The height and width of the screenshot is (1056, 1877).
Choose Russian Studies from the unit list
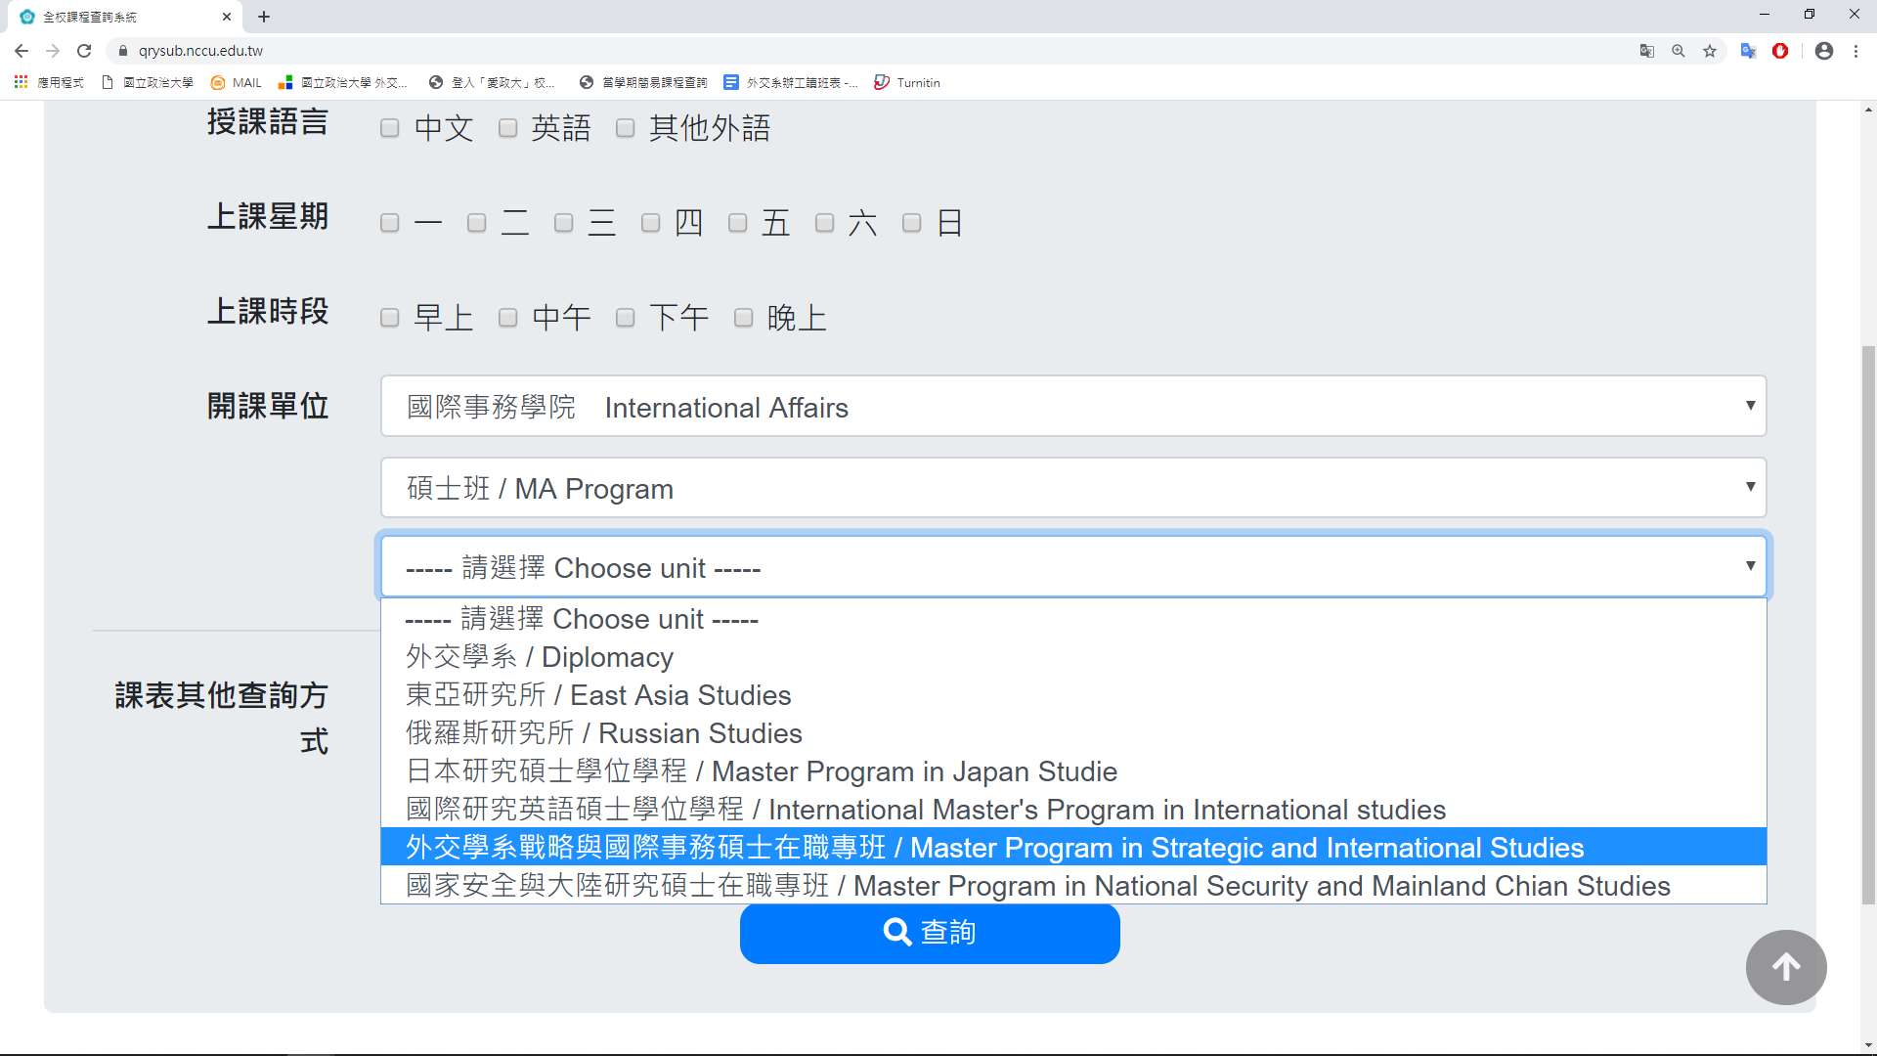pos(604,733)
